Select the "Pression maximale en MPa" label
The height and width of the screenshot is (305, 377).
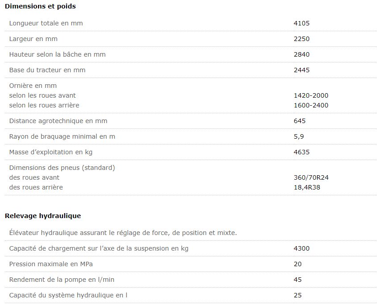coord(51,264)
